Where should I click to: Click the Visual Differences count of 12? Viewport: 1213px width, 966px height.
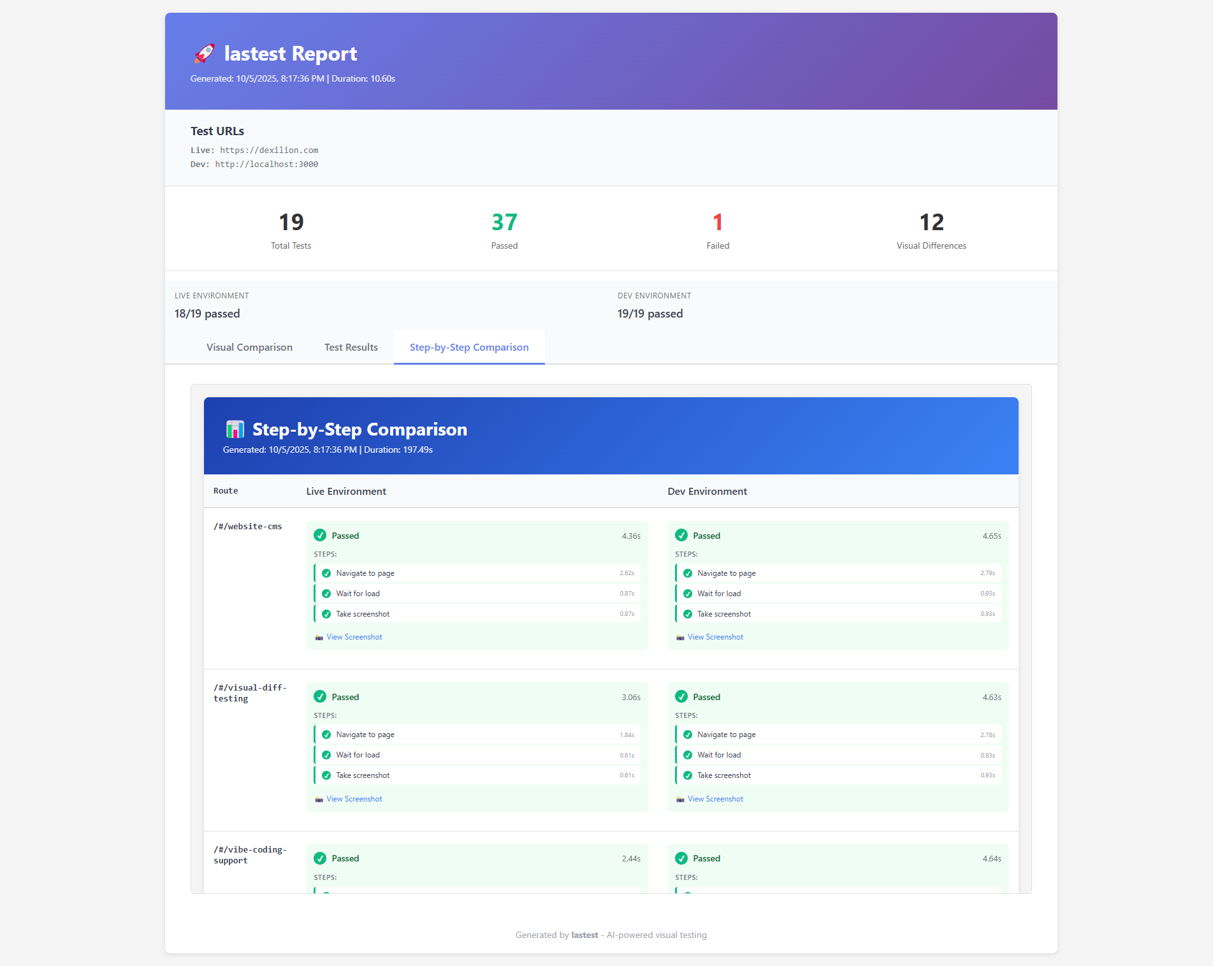[931, 223]
